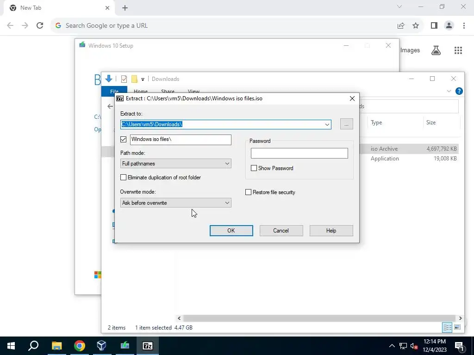The image size is (474, 355).
Task: Switch to Large icons view in Explorer
Action: (457, 328)
